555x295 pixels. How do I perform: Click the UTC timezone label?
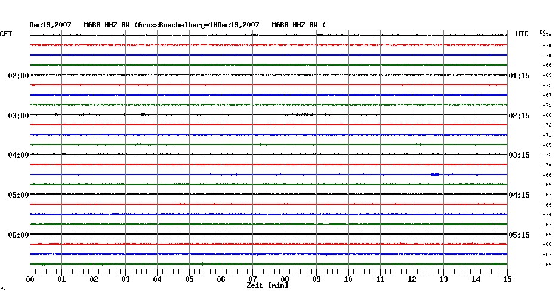522,34
